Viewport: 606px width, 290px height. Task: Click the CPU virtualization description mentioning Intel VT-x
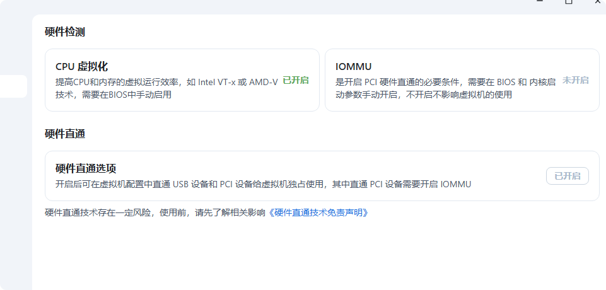pos(166,88)
